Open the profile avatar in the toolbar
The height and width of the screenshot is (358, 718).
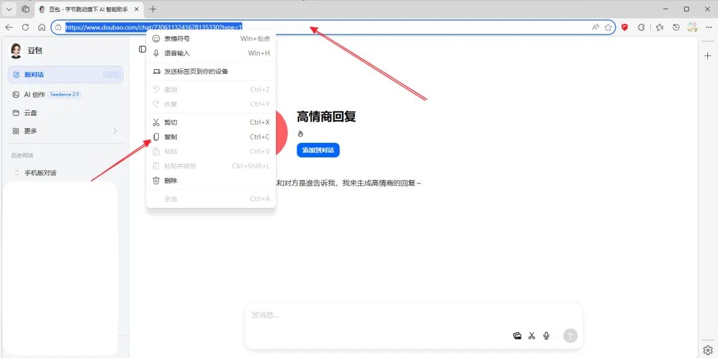(692, 27)
